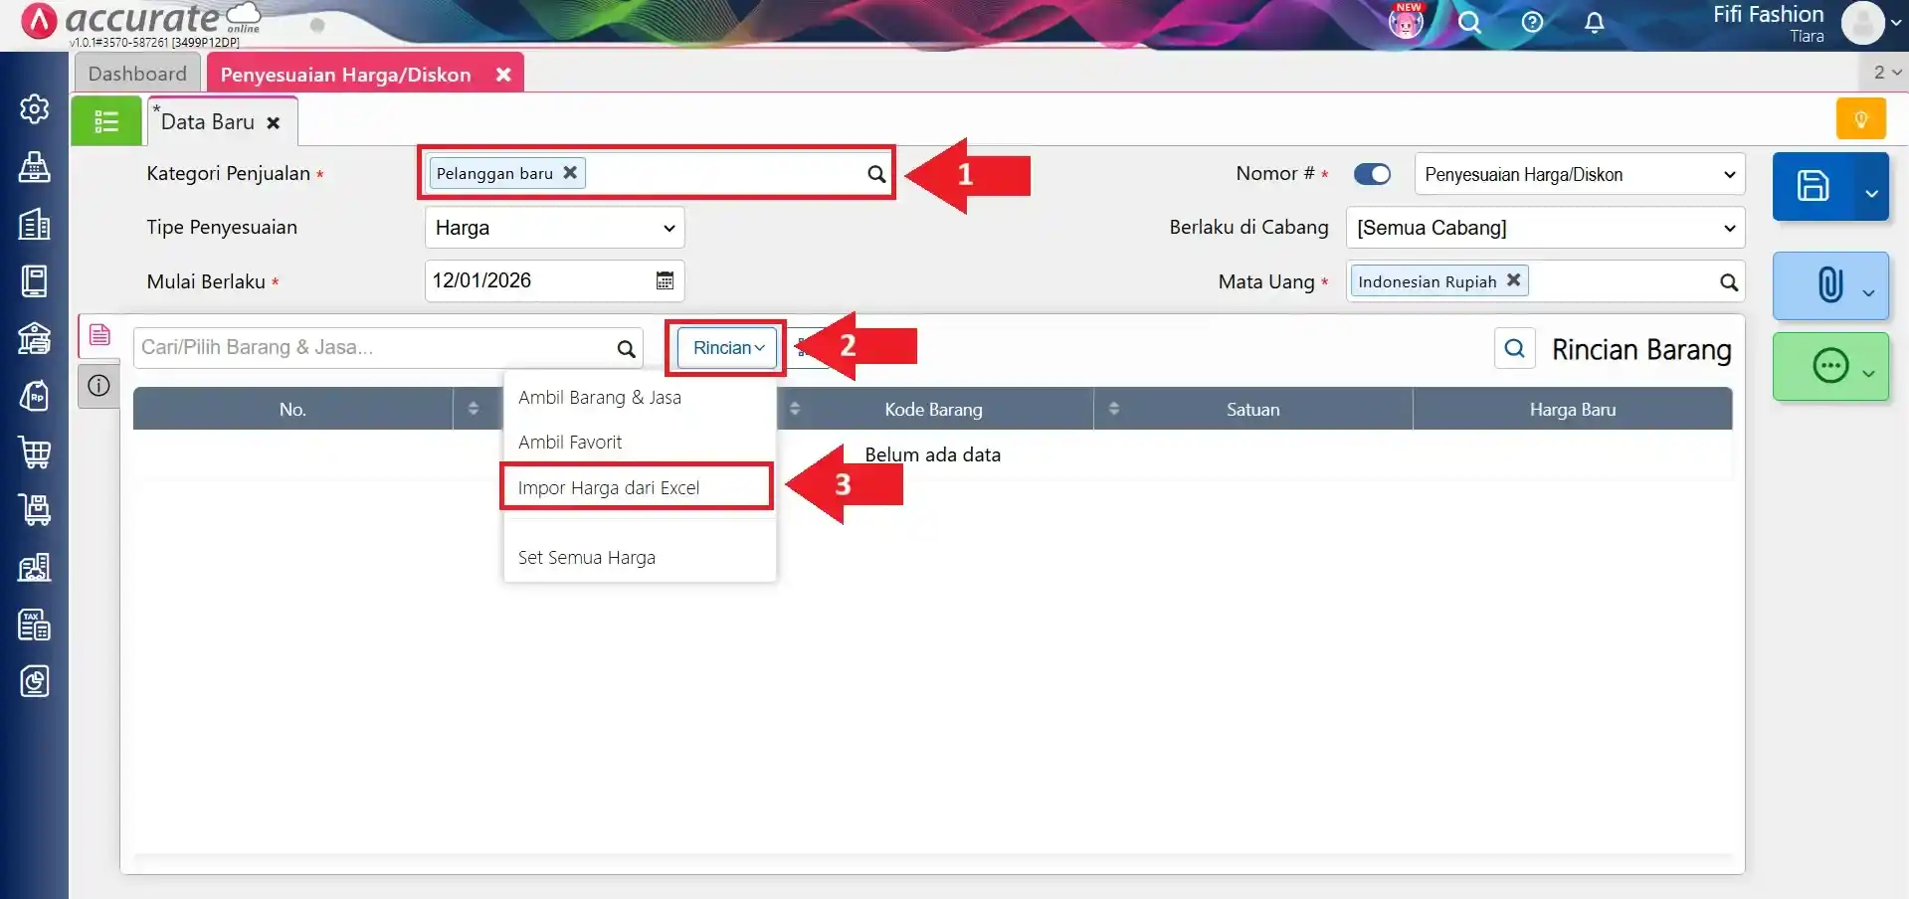Open the shopping cart sidebar icon
Viewport: 1909px width, 899px height.
click(35, 452)
